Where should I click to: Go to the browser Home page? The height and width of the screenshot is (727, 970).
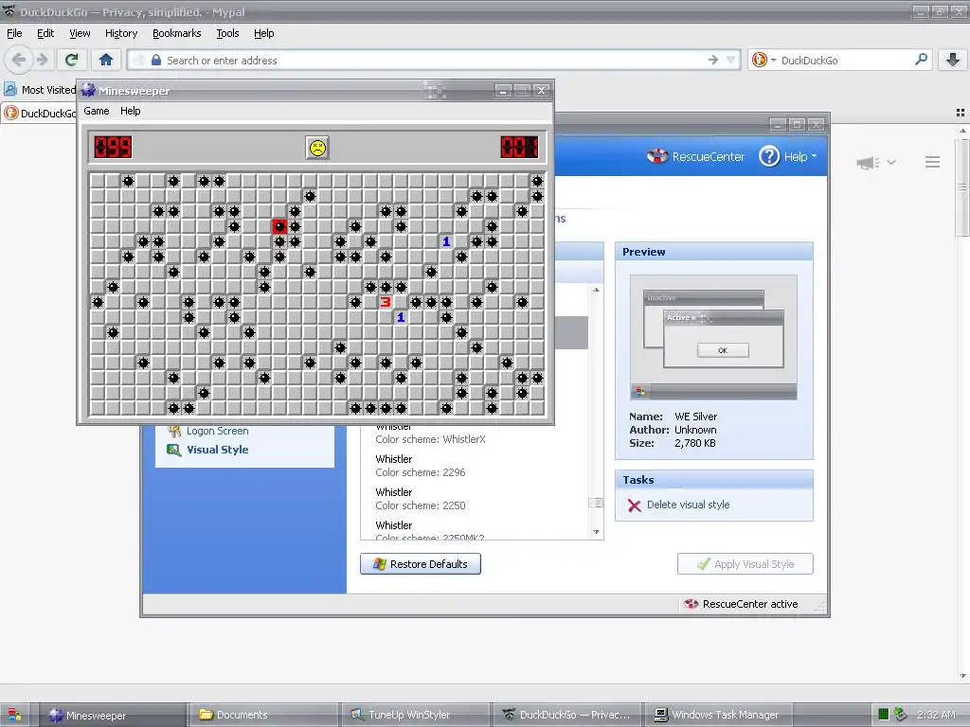click(x=106, y=60)
